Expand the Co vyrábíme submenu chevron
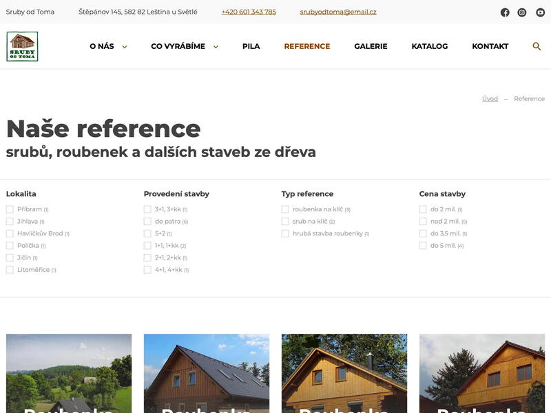551x413 pixels. pos(216,47)
